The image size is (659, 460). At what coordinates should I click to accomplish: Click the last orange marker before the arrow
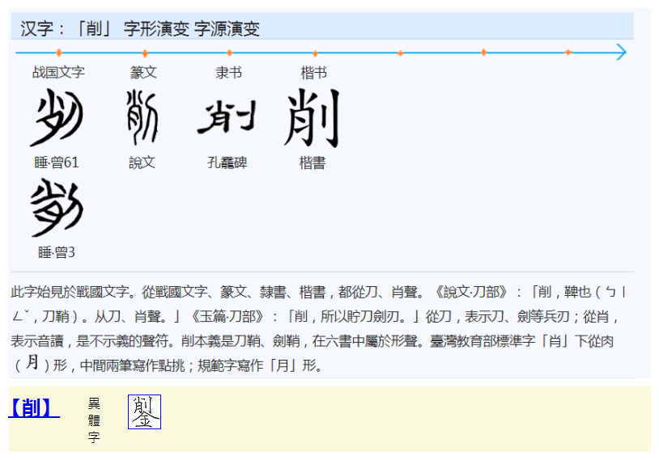[568, 53]
